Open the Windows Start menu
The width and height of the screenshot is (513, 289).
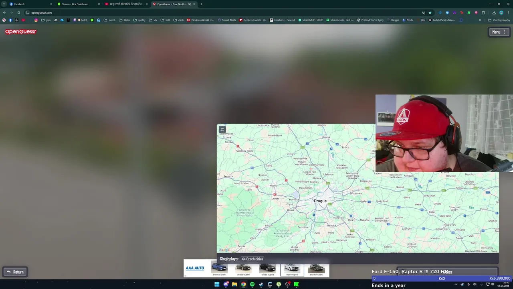(217, 284)
